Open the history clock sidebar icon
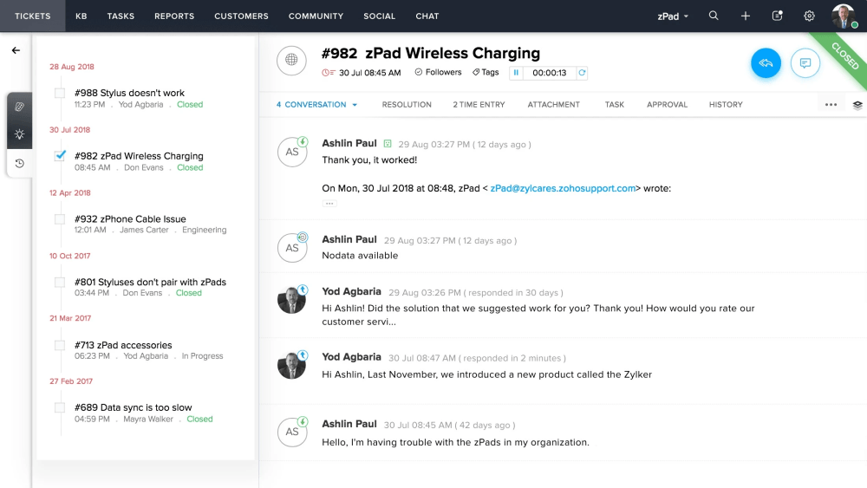The width and height of the screenshot is (867, 488). click(19, 163)
